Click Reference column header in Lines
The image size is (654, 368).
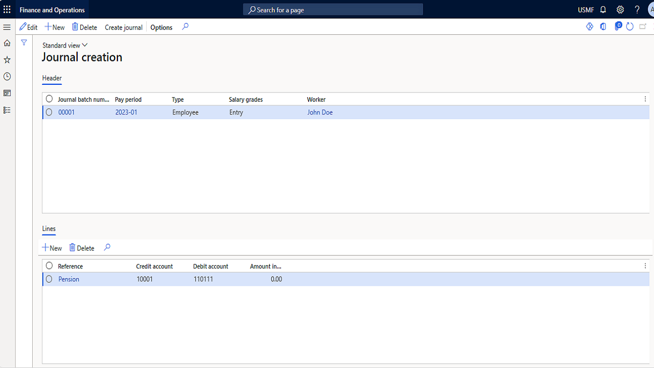[x=71, y=266]
